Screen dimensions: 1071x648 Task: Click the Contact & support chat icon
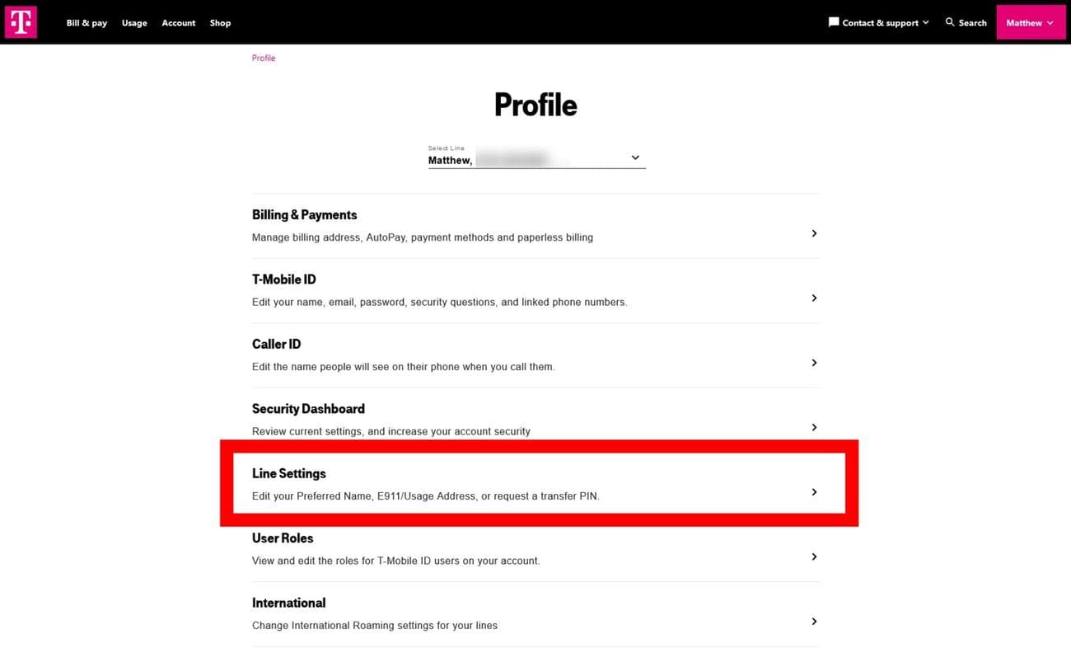coord(834,22)
